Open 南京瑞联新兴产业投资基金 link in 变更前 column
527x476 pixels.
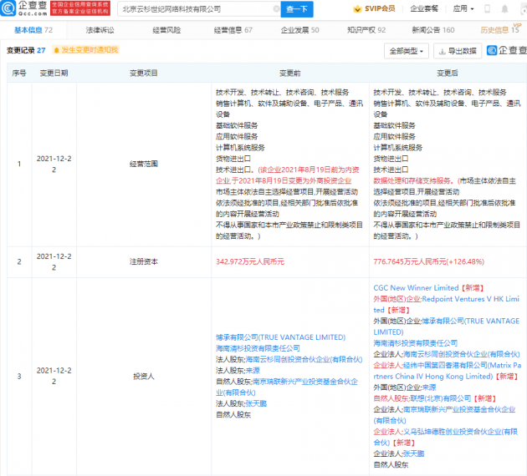(x=287, y=387)
